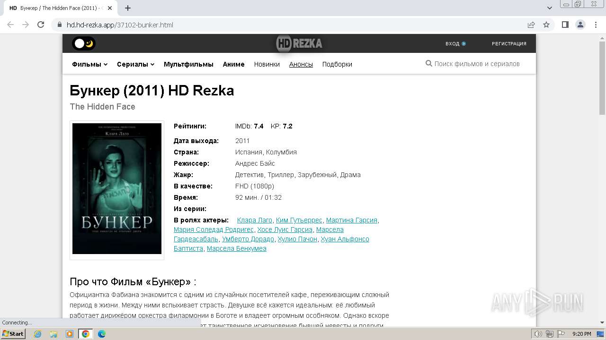This screenshot has width=606, height=340.
Task: Open the Подборки page
Action: [x=337, y=64]
